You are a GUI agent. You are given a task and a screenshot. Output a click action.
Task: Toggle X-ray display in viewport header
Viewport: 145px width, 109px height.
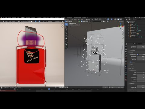coord(115,19)
